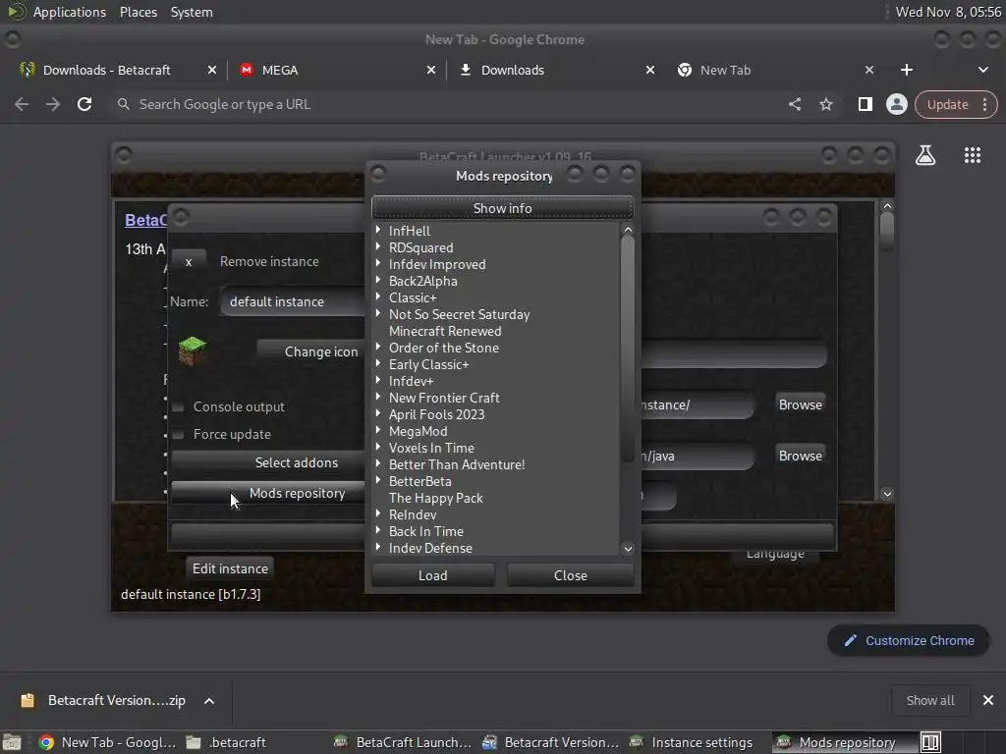This screenshot has height=754, width=1006.
Task: Open a new Chrome tab with plus icon
Action: (x=907, y=70)
